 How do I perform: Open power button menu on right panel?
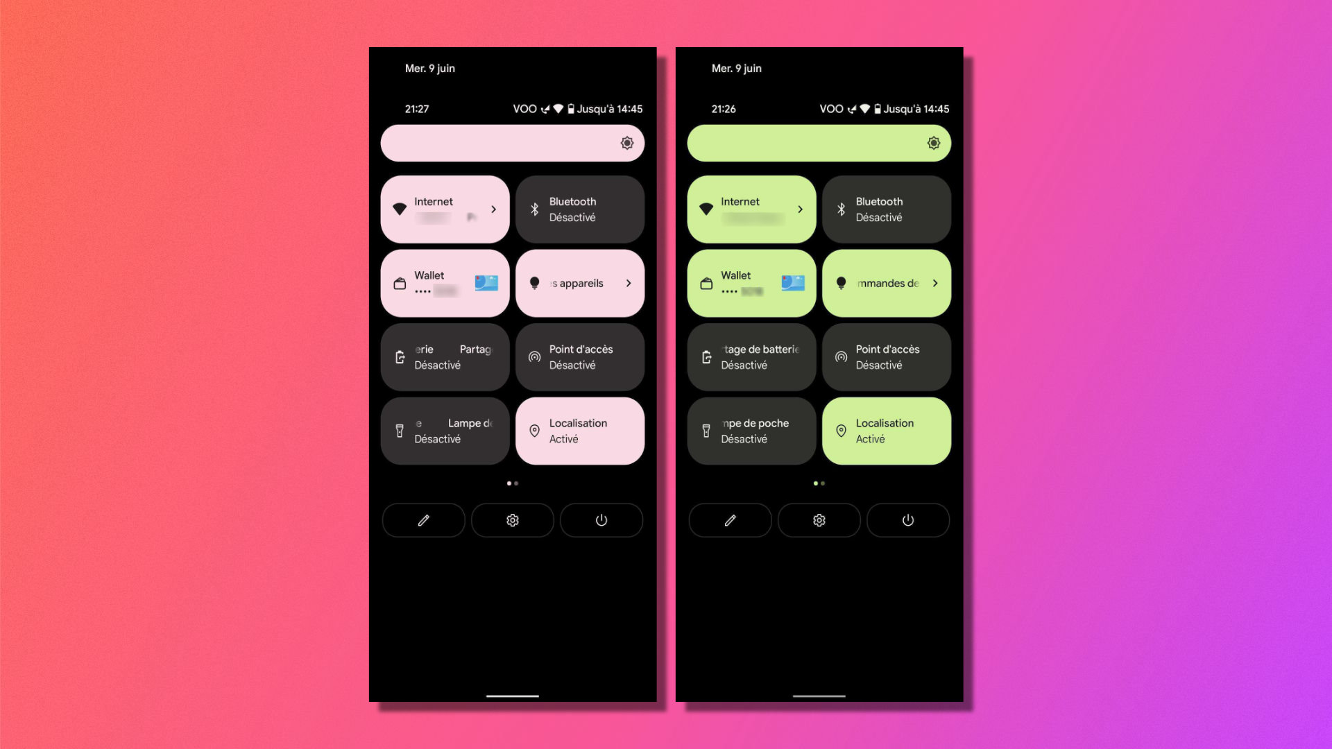point(907,519)
